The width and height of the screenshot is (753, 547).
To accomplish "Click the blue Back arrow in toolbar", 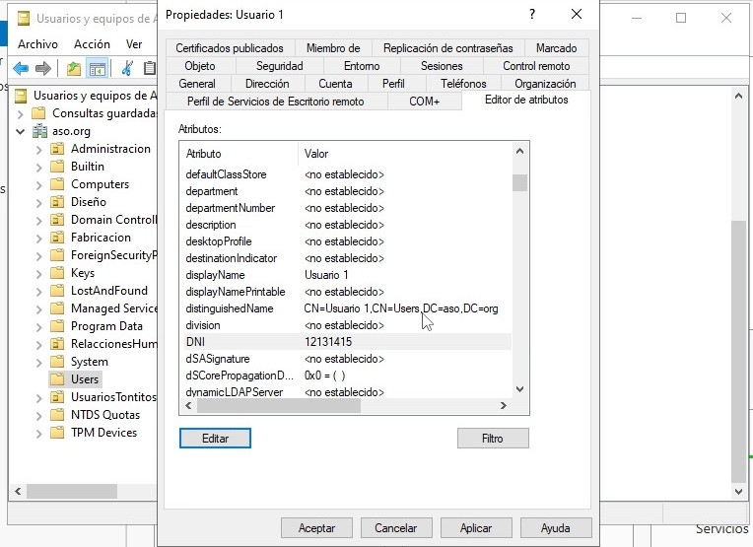I will pos(20,68).
